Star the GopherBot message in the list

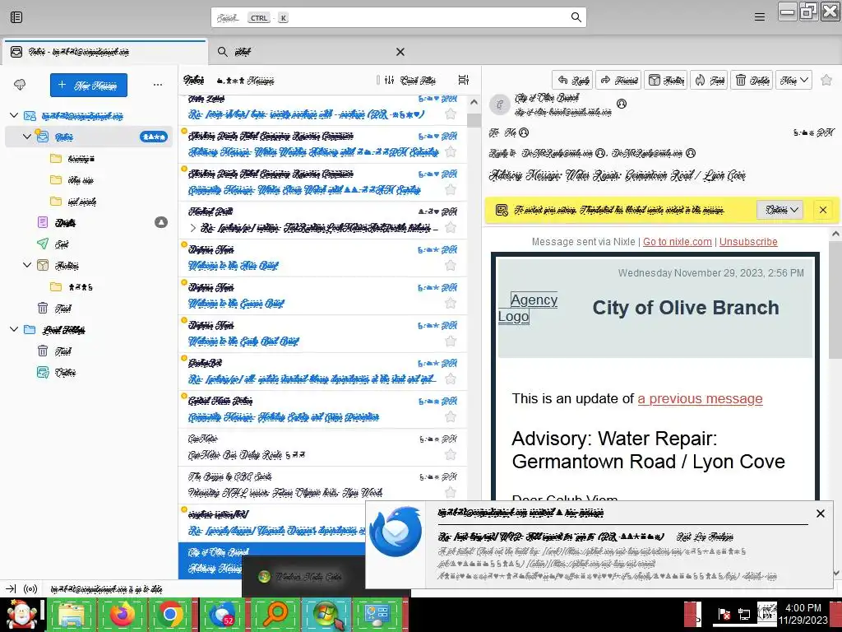[451, 379]
